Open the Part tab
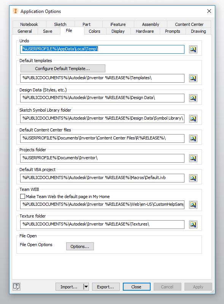The height and width of the screenshot is (304, 224). click(x=86, y=24)
